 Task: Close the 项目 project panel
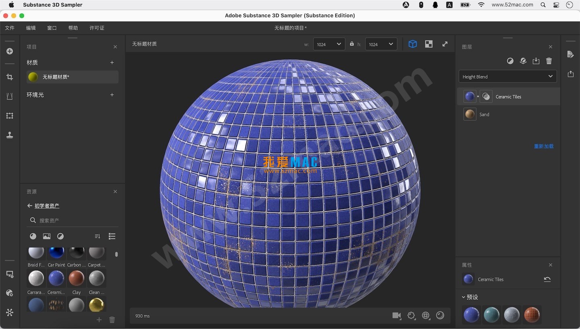pos(115,47)
